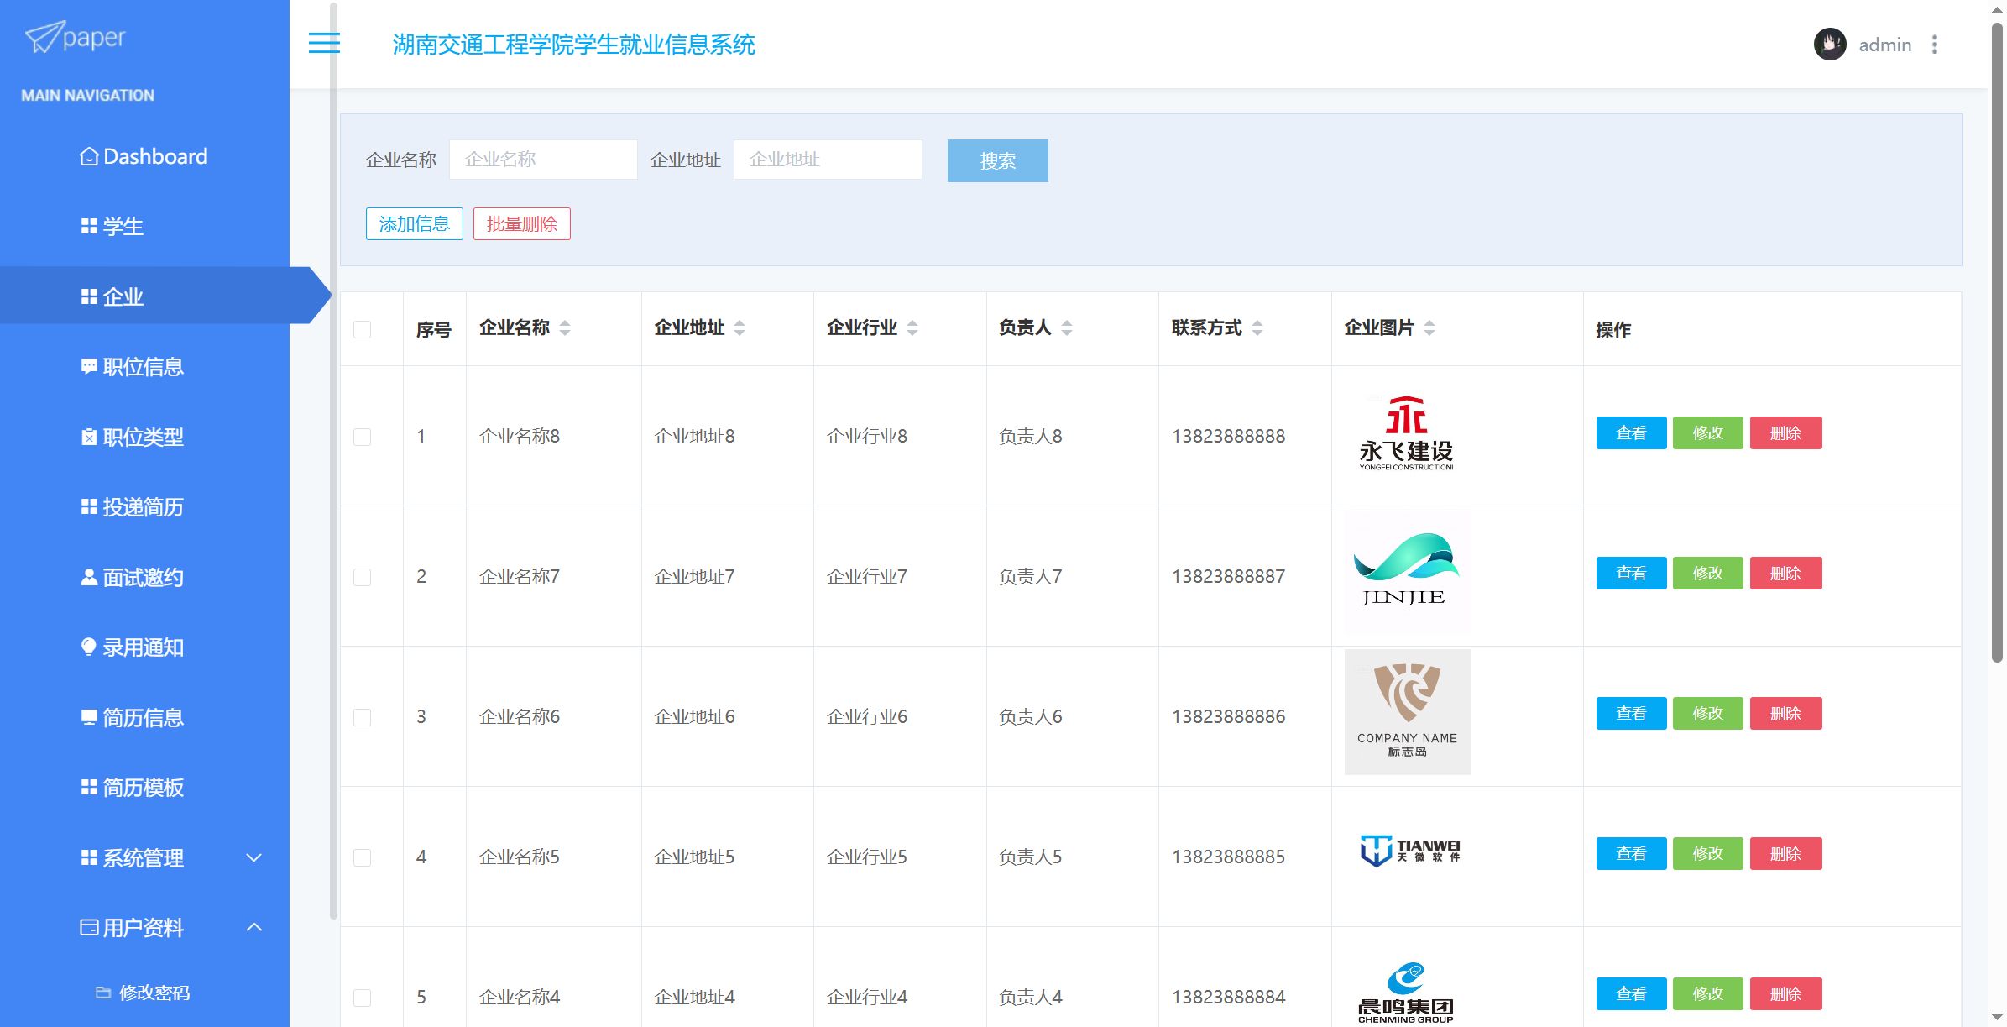Click the monitor icon beside 简历信息
The width and height of the screenshot is (2007, 1027).
pos(89,717)
